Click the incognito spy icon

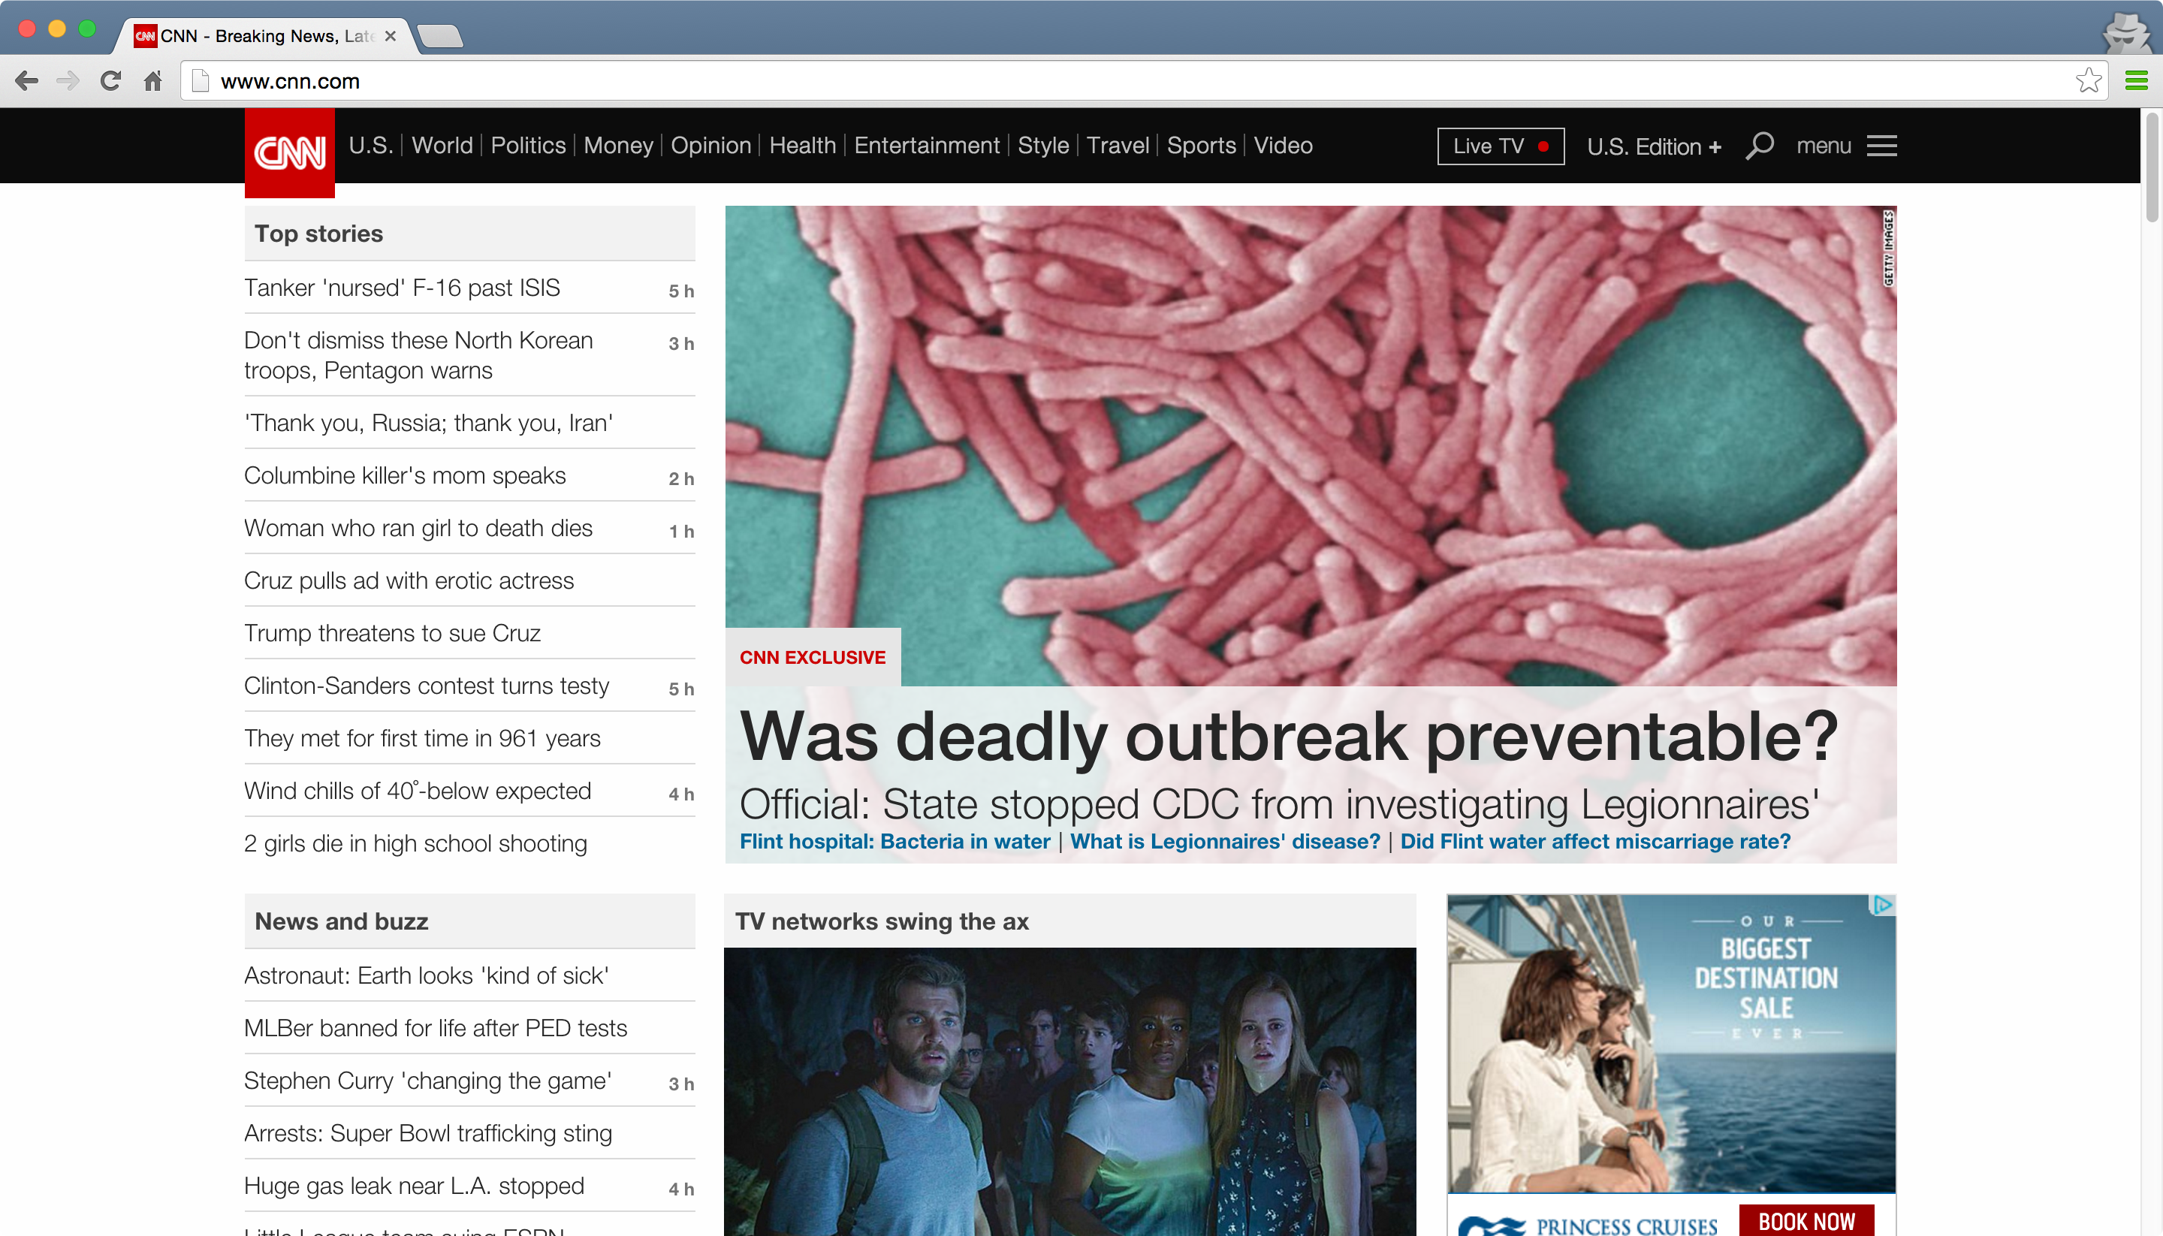coord(2128,32)
